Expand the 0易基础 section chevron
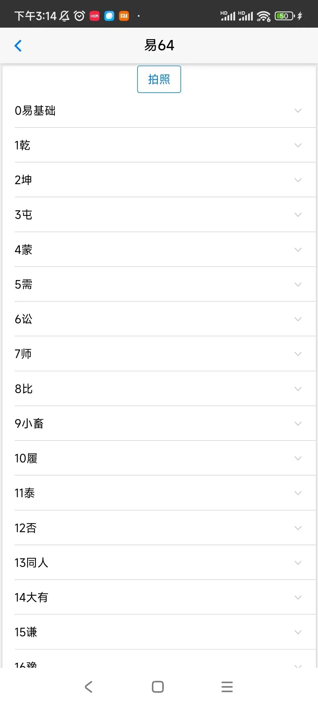Image resolution: width=318 pixels, height=706 pixels. coord(298,111)
